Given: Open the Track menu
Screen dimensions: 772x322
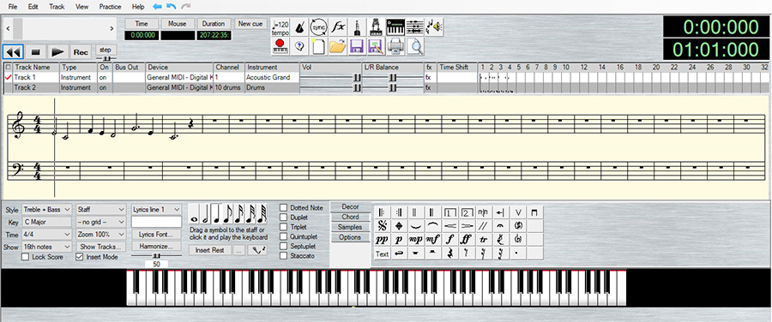Looking at the screenshot, I should (57, 7).
